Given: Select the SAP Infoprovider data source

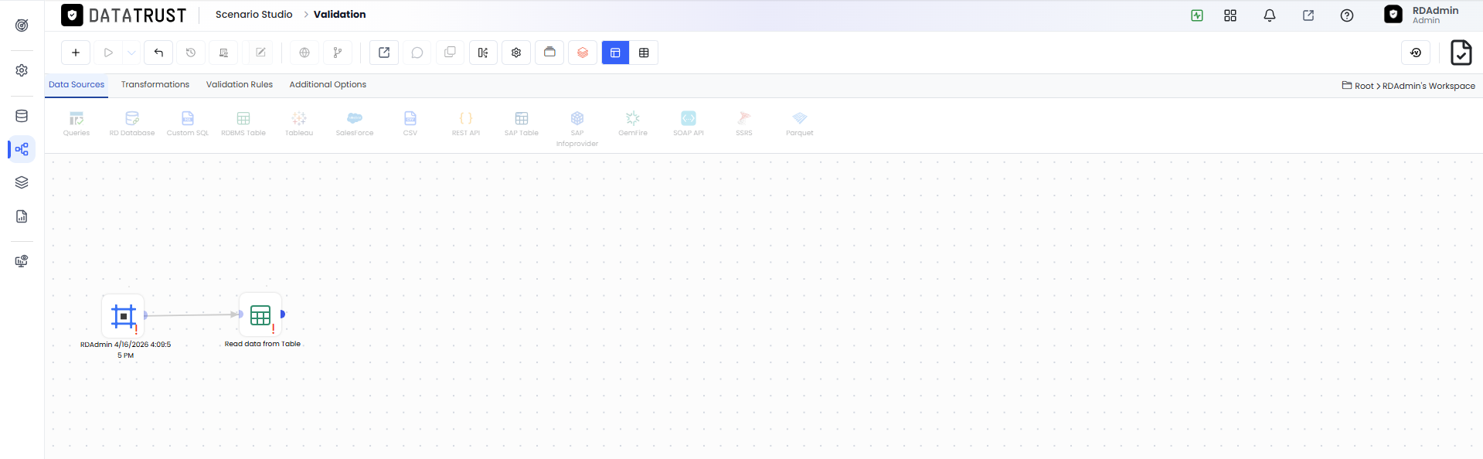Looking at the screenshot, I should pyautogui.click(x=577, y=128).
